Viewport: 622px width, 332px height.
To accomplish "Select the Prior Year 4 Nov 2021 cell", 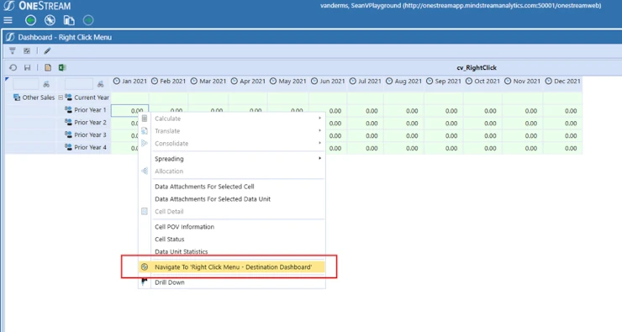I will pos(523,148).
